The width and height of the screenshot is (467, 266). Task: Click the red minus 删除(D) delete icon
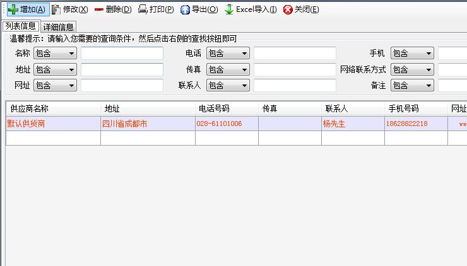point(99,9)
